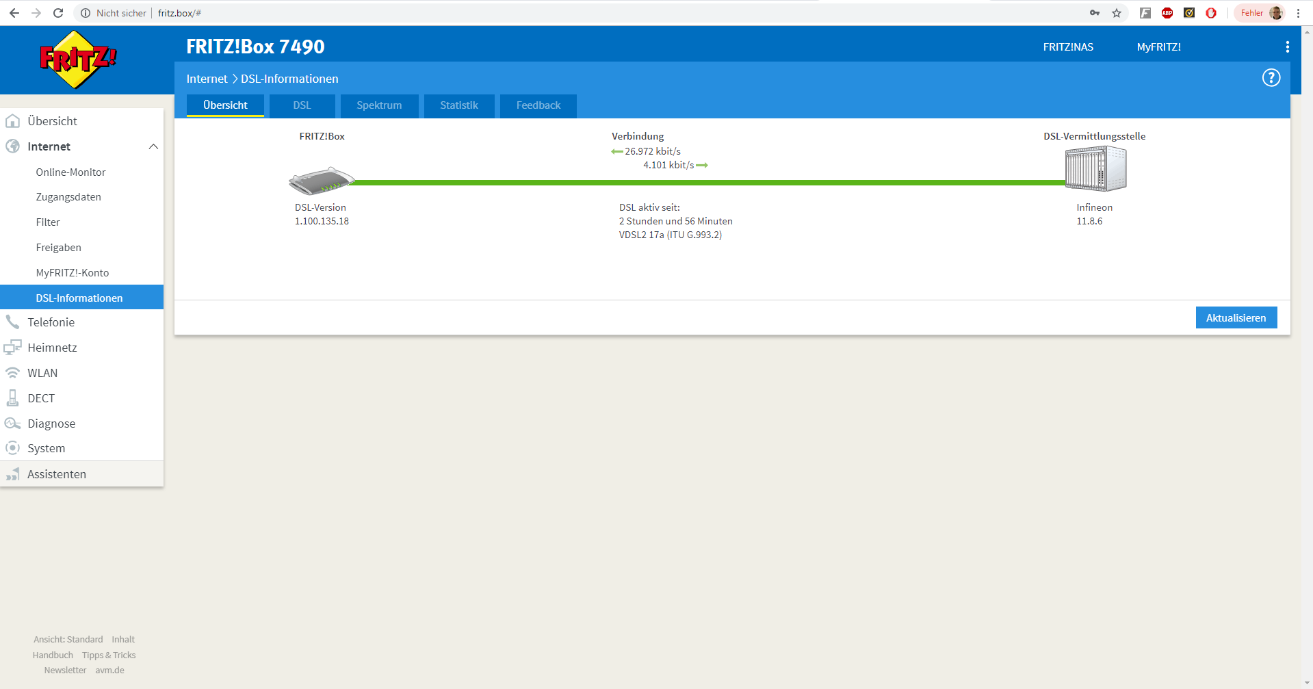Viewport: 1313px width, 689px height.
Task: Collapse the Internet menu chevron
Action: [153, 146]
